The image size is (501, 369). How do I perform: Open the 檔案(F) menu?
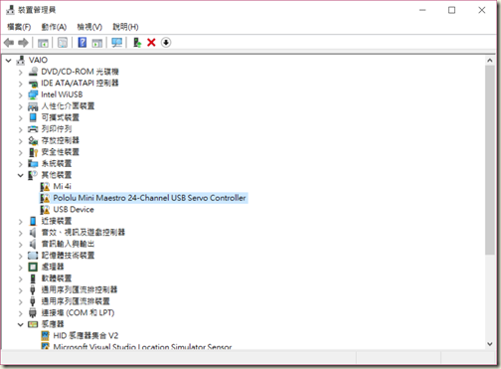pos(19,27)
